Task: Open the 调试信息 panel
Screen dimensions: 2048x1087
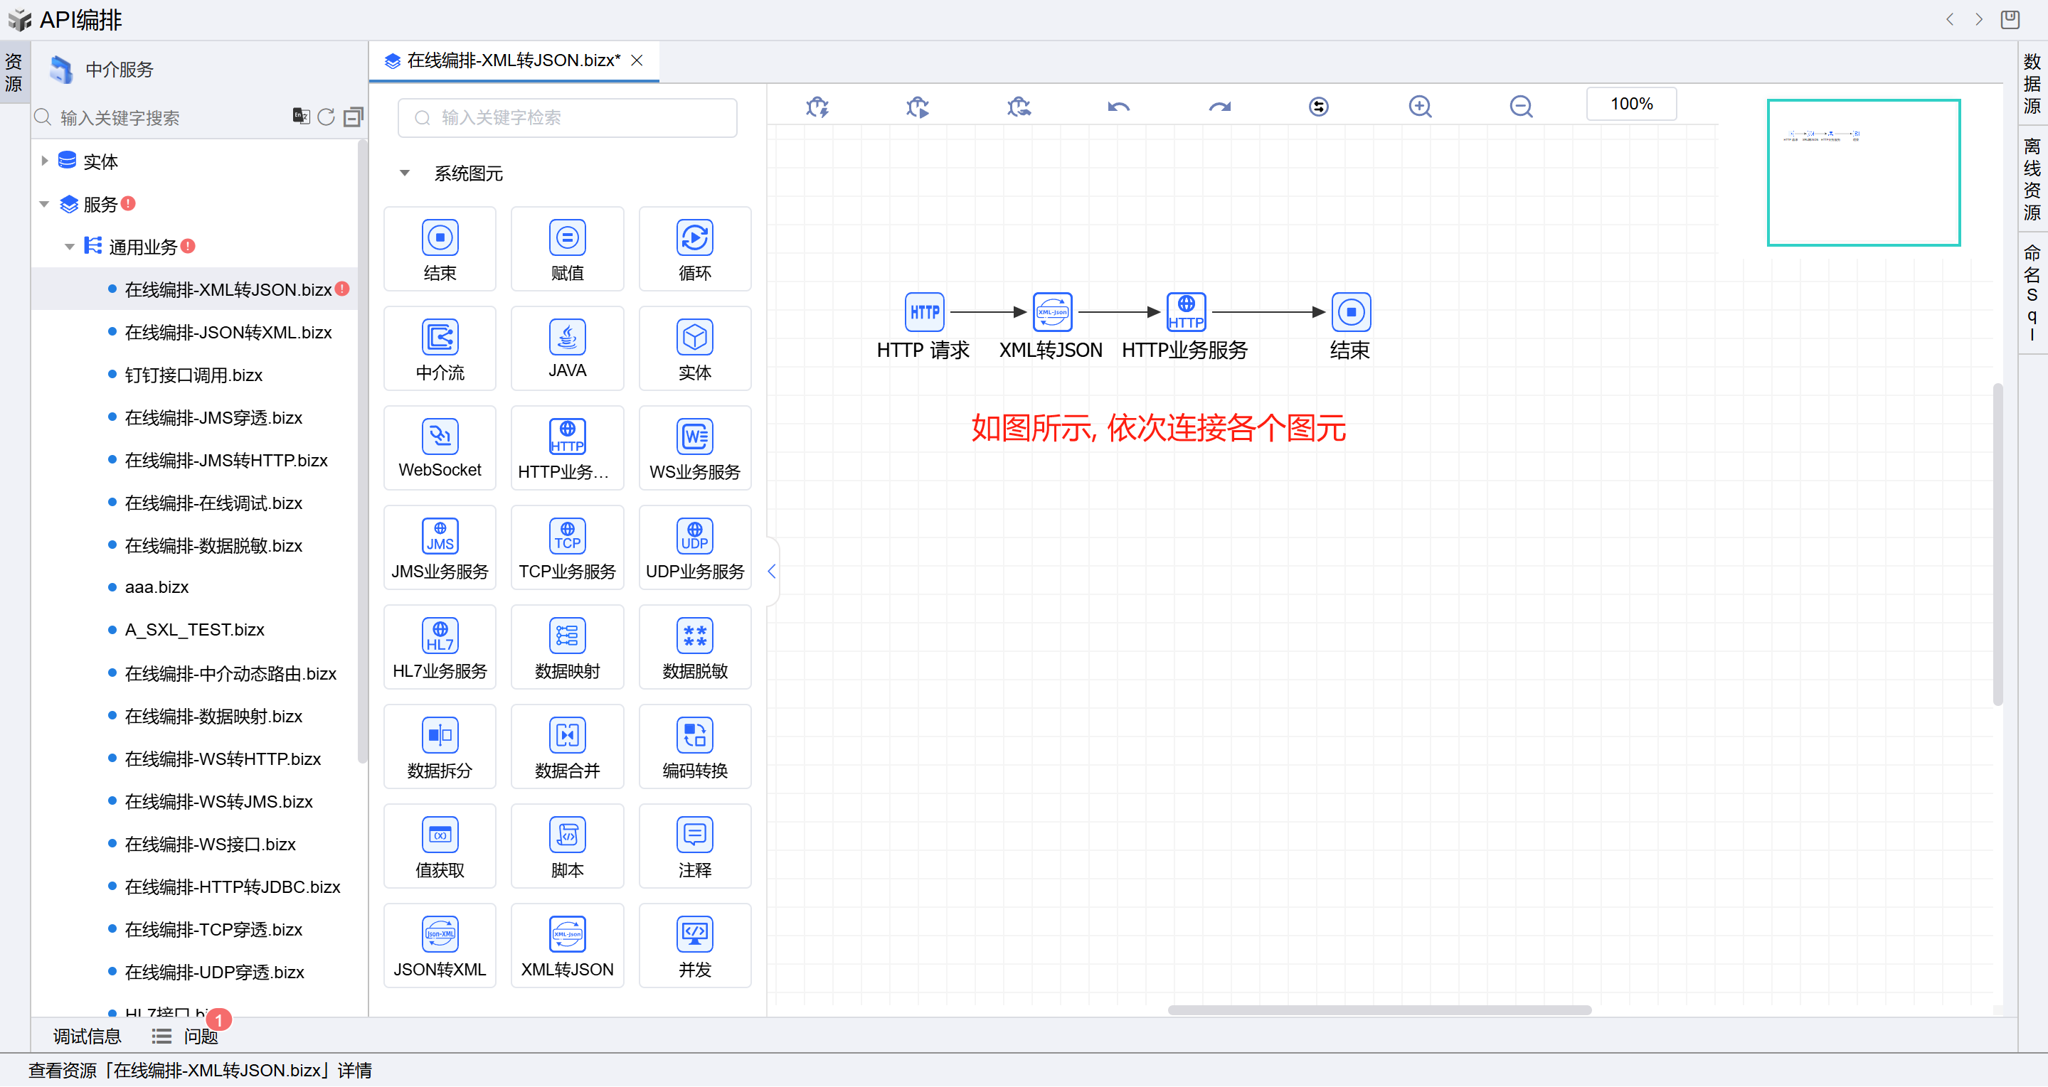Action: (87, 1036)
